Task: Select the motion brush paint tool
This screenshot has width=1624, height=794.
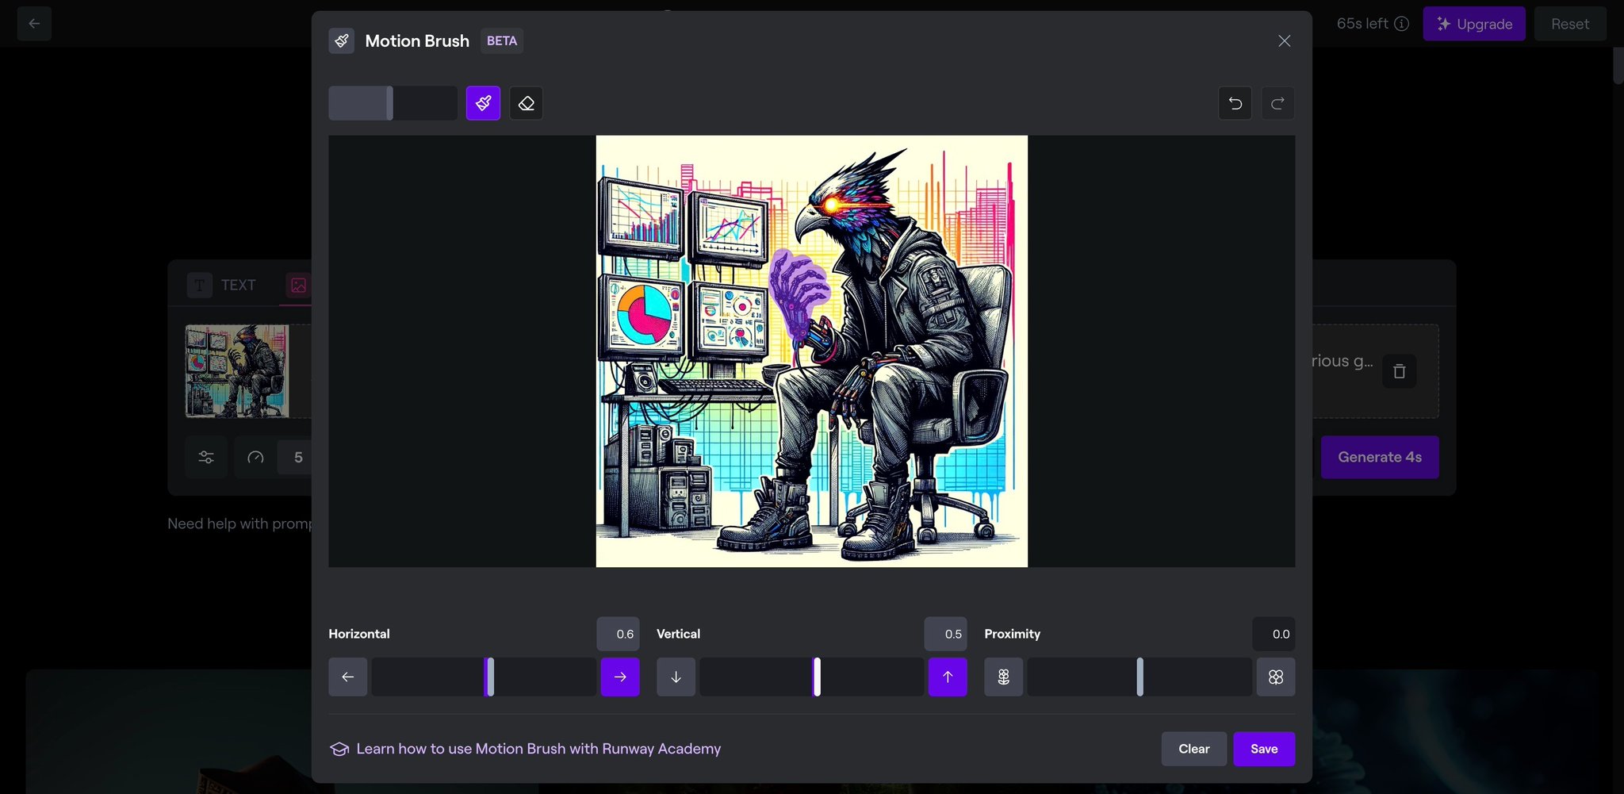Action: pyautogui.click(x=483, y=103)
